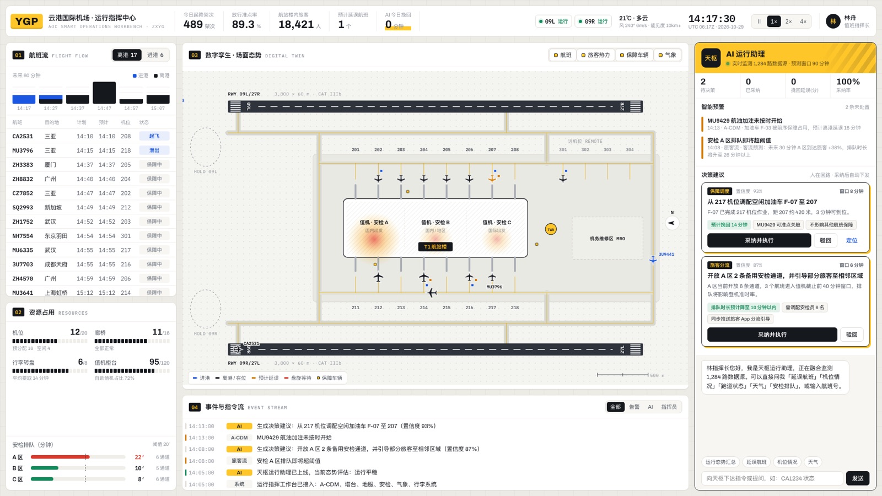
Task: Accept and execute the F-07 refuel truck suggestion
Action: [759, 240]
